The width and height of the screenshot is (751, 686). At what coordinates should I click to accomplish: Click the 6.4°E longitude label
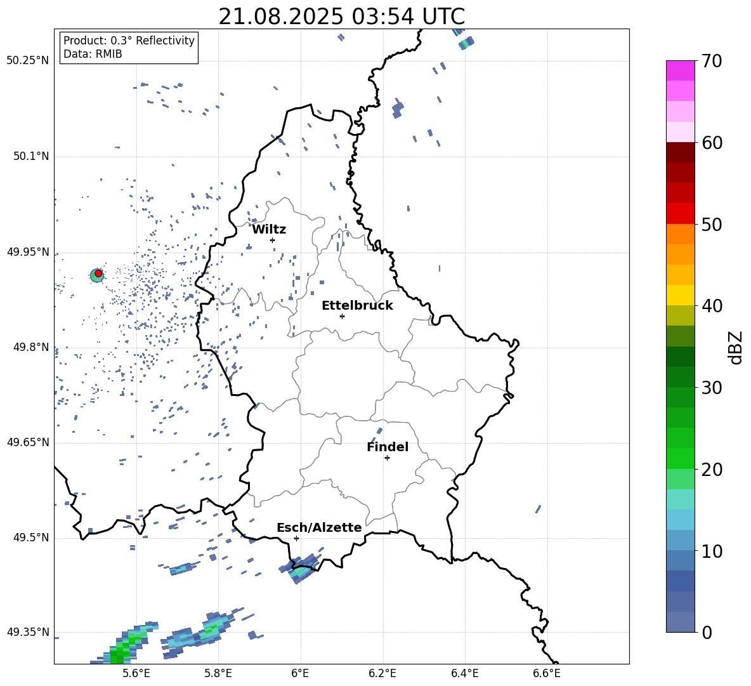pos(464,673)
